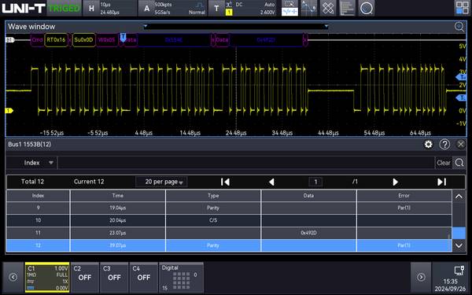Click the network connection status icon

(459, 271)
